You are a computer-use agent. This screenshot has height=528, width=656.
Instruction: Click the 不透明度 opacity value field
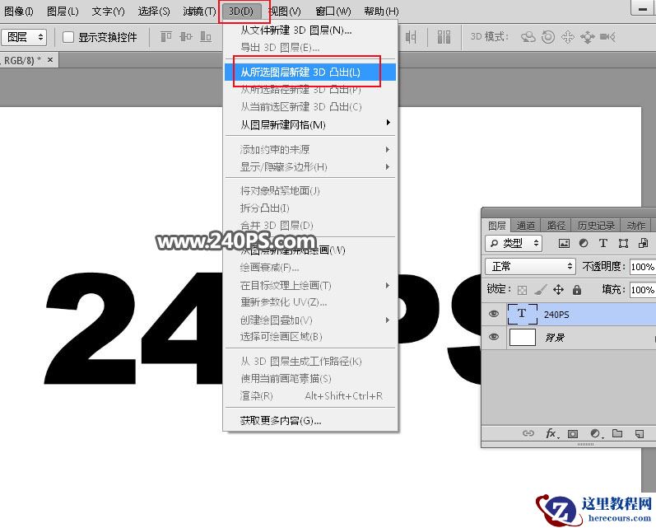point(642,267)
